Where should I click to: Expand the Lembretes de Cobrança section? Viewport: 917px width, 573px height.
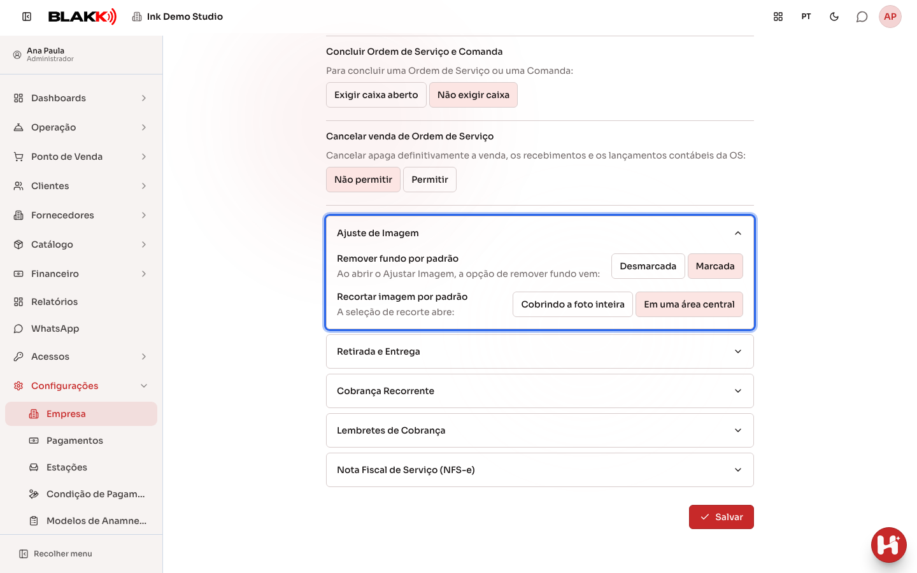pyautogui.click(x=540, y=430)
